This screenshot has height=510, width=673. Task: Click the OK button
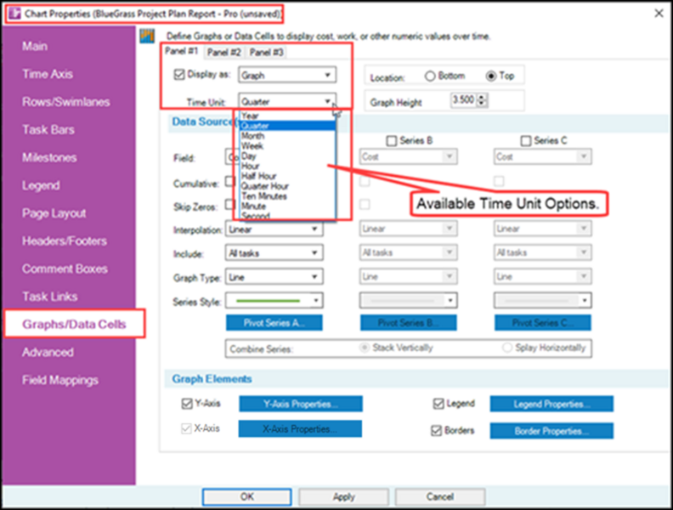click(246, 497)
